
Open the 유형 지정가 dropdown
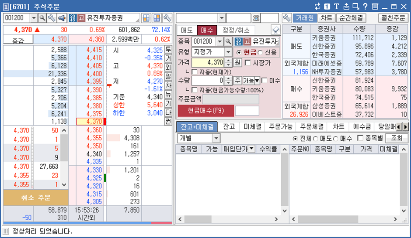[x=228, y=52]
